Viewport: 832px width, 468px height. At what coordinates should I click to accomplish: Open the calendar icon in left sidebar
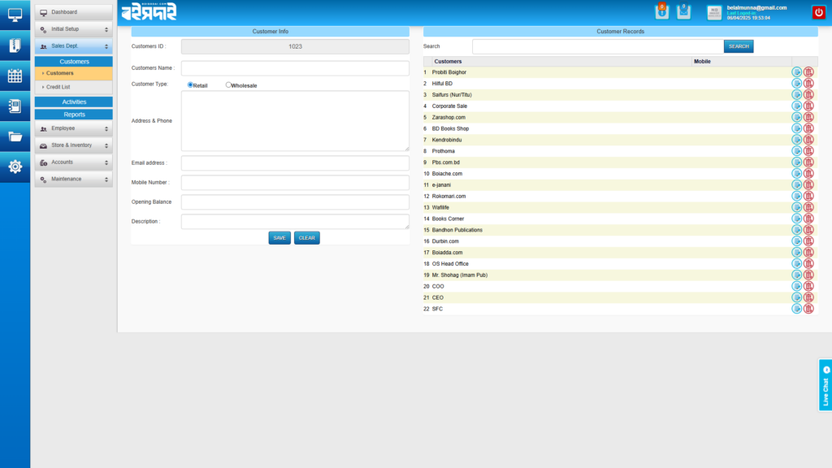[x=14, y=76]
